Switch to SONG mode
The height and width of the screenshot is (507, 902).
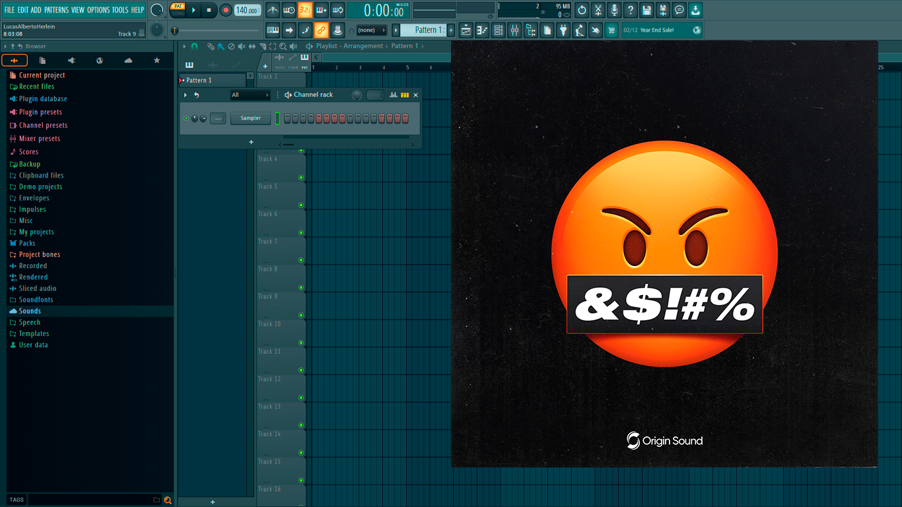coord(178,14)
